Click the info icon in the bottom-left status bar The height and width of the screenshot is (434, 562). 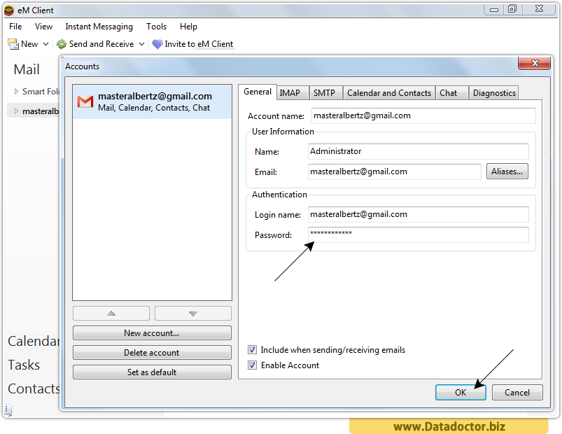pyautogui.click(x=8, y=409)
